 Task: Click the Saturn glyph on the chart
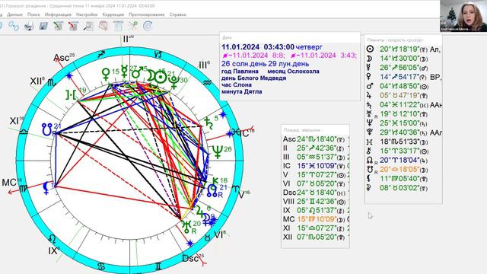pos(208,123)
